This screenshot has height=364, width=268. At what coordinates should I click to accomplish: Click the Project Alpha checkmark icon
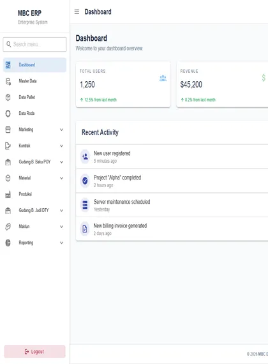(x=85, y=181)
